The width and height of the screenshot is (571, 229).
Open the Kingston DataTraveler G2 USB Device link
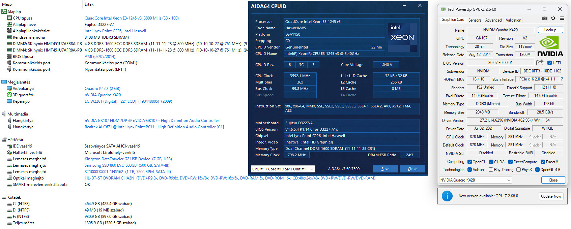[128, 159]
